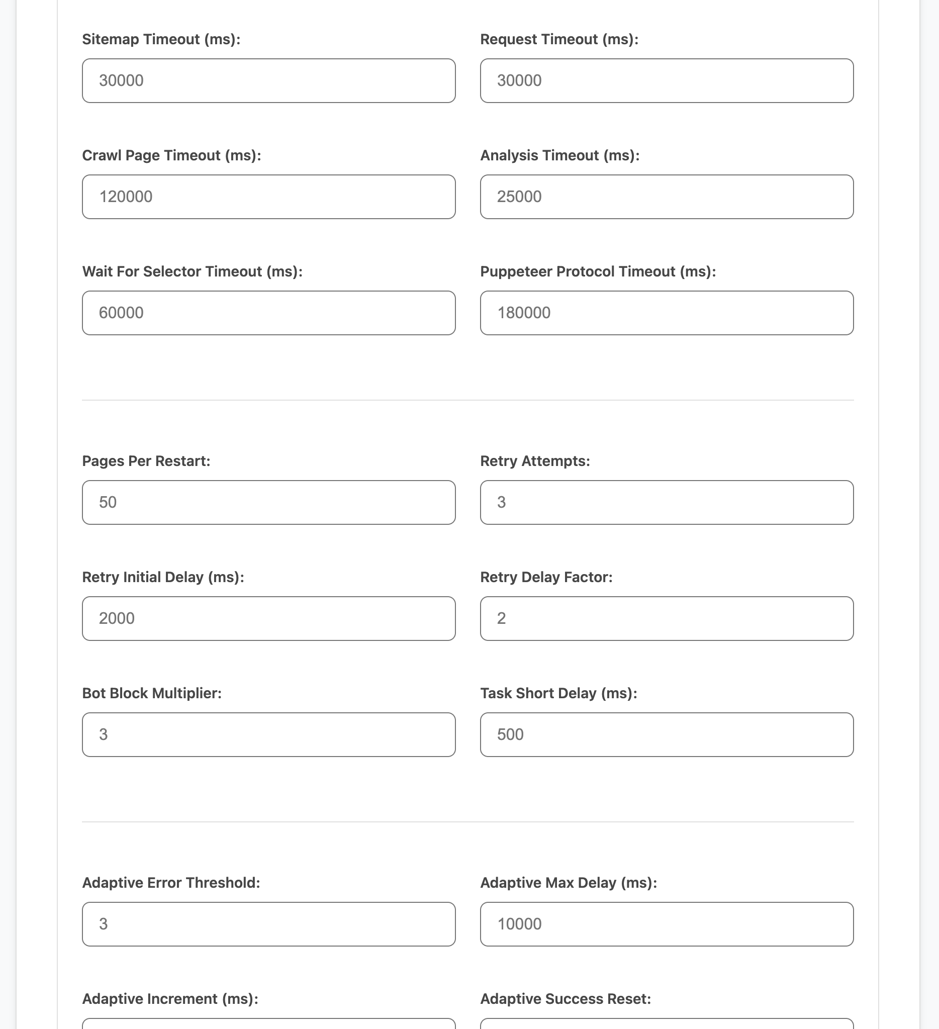Click the Puppeteer Protocol Timeout input
The image size is (939, 1029).
click(667, 313)
